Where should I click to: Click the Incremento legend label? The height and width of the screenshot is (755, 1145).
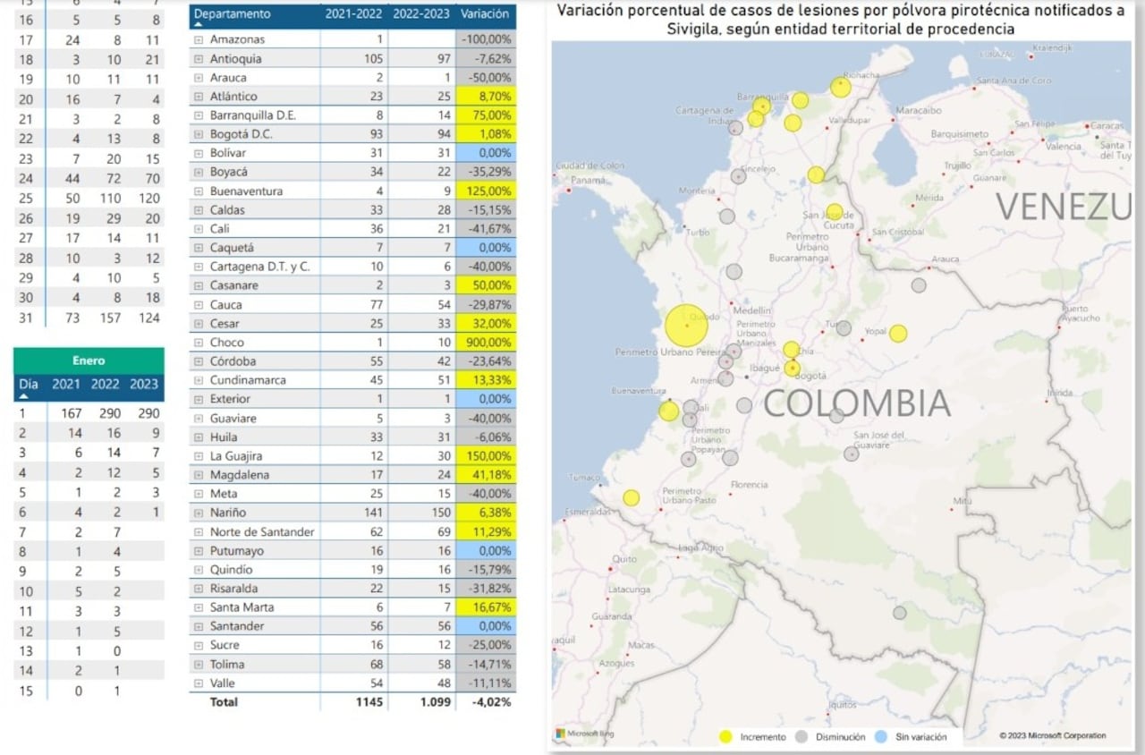pos(762,737)
